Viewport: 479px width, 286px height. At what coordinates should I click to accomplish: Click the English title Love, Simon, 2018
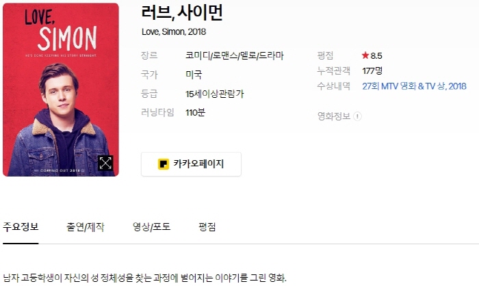pyautogui.click(x=174, y=31)
